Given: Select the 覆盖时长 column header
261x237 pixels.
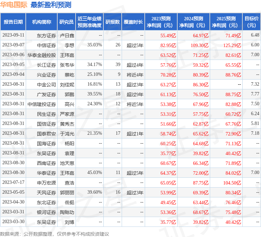Looking at the screenshot, I should [133, 22].
